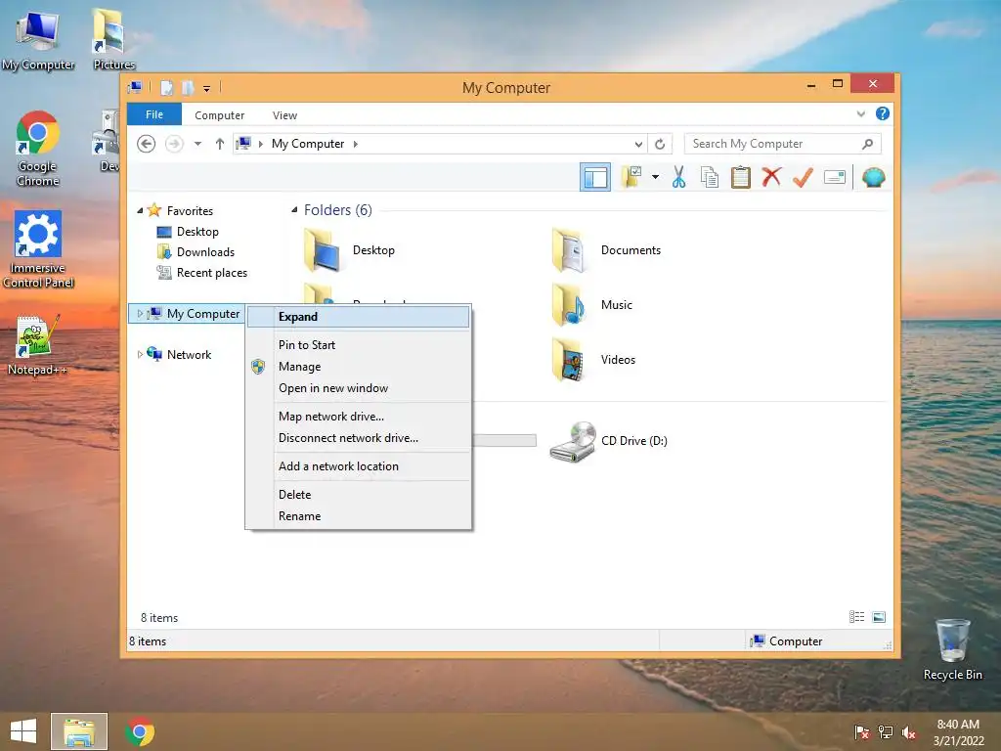1001x751 pixels.
Task: Click Properties icon in Quick Access Toolbar
Action: point(166,87)
